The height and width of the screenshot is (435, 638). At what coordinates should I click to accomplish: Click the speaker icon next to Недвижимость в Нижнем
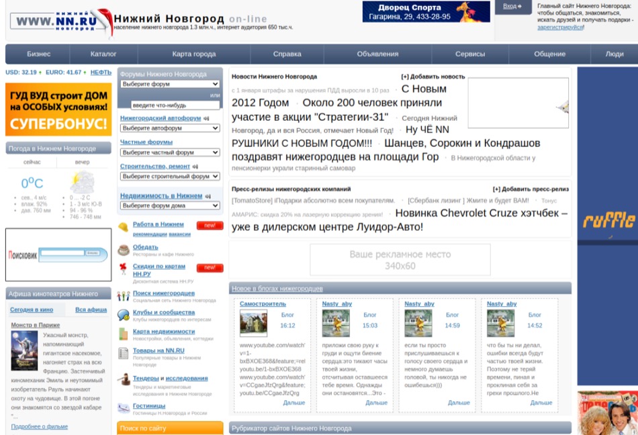click(x=208, y=197)
